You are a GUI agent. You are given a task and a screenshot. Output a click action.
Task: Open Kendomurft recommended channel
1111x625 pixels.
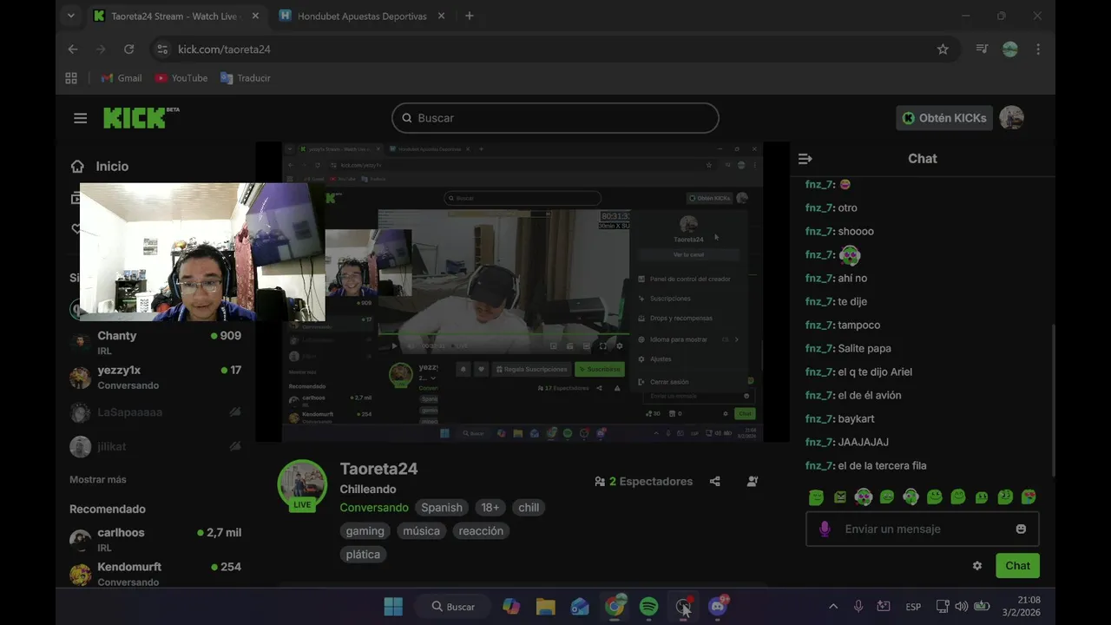[x=156, y=573]
